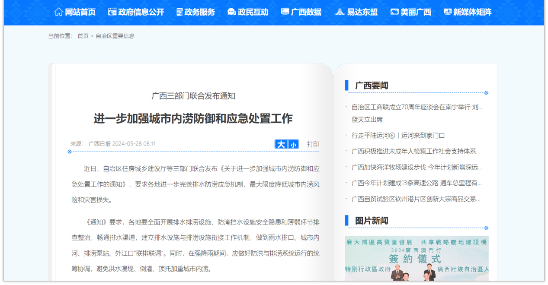Click the home icon beside 网站首页
Screen dimensions: 548x285
pyautogui.click(x=58, y=12)
